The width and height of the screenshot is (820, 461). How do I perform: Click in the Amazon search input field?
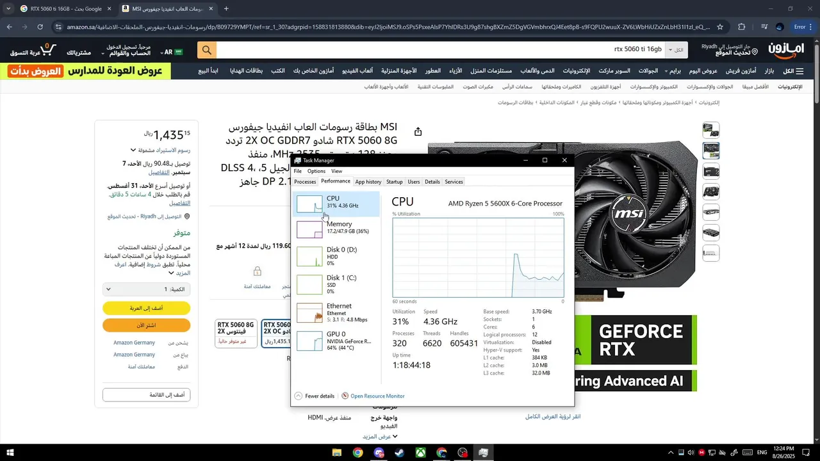tap(441, 50)
